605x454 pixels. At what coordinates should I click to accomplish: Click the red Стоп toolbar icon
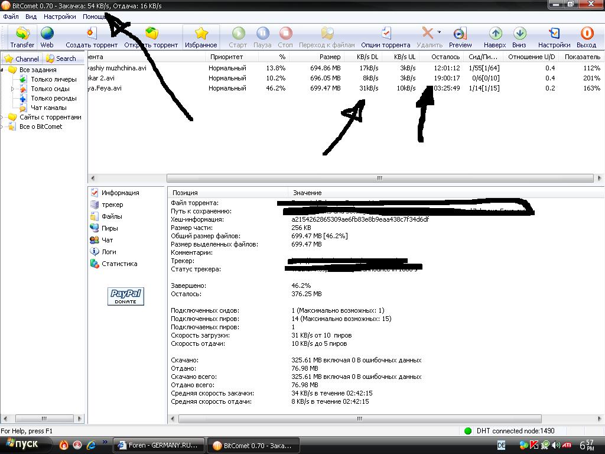pyautogui.click(x=285, y=33)
